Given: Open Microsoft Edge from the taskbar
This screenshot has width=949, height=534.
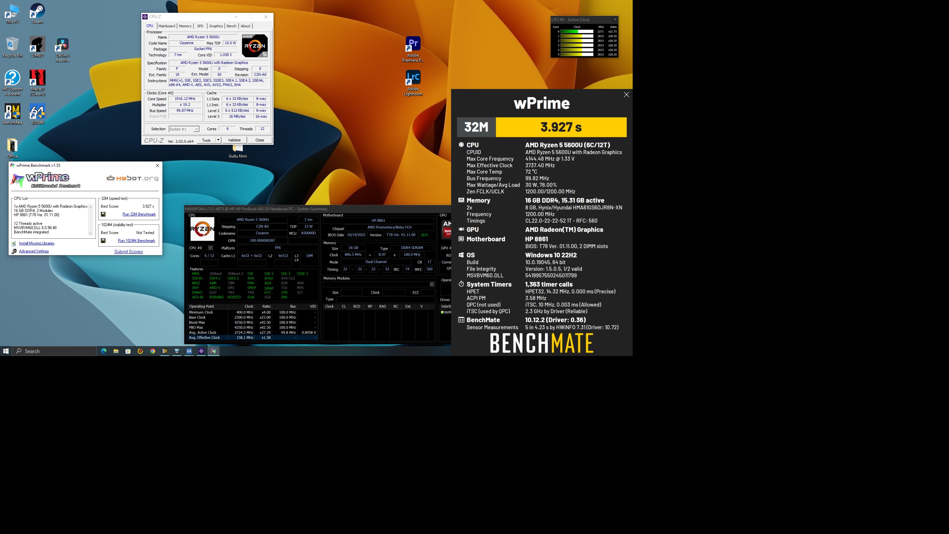Looking at the screenshot, I should (x=103, y=351).
